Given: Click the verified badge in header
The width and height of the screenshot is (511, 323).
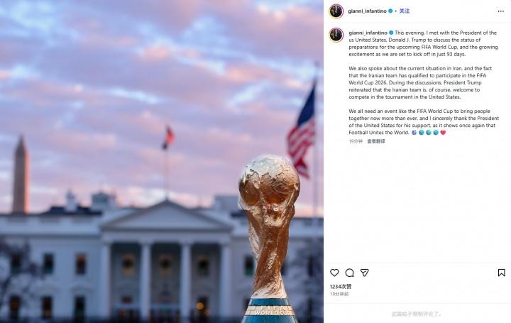Looking at the screenshot, I should [390, 11].
